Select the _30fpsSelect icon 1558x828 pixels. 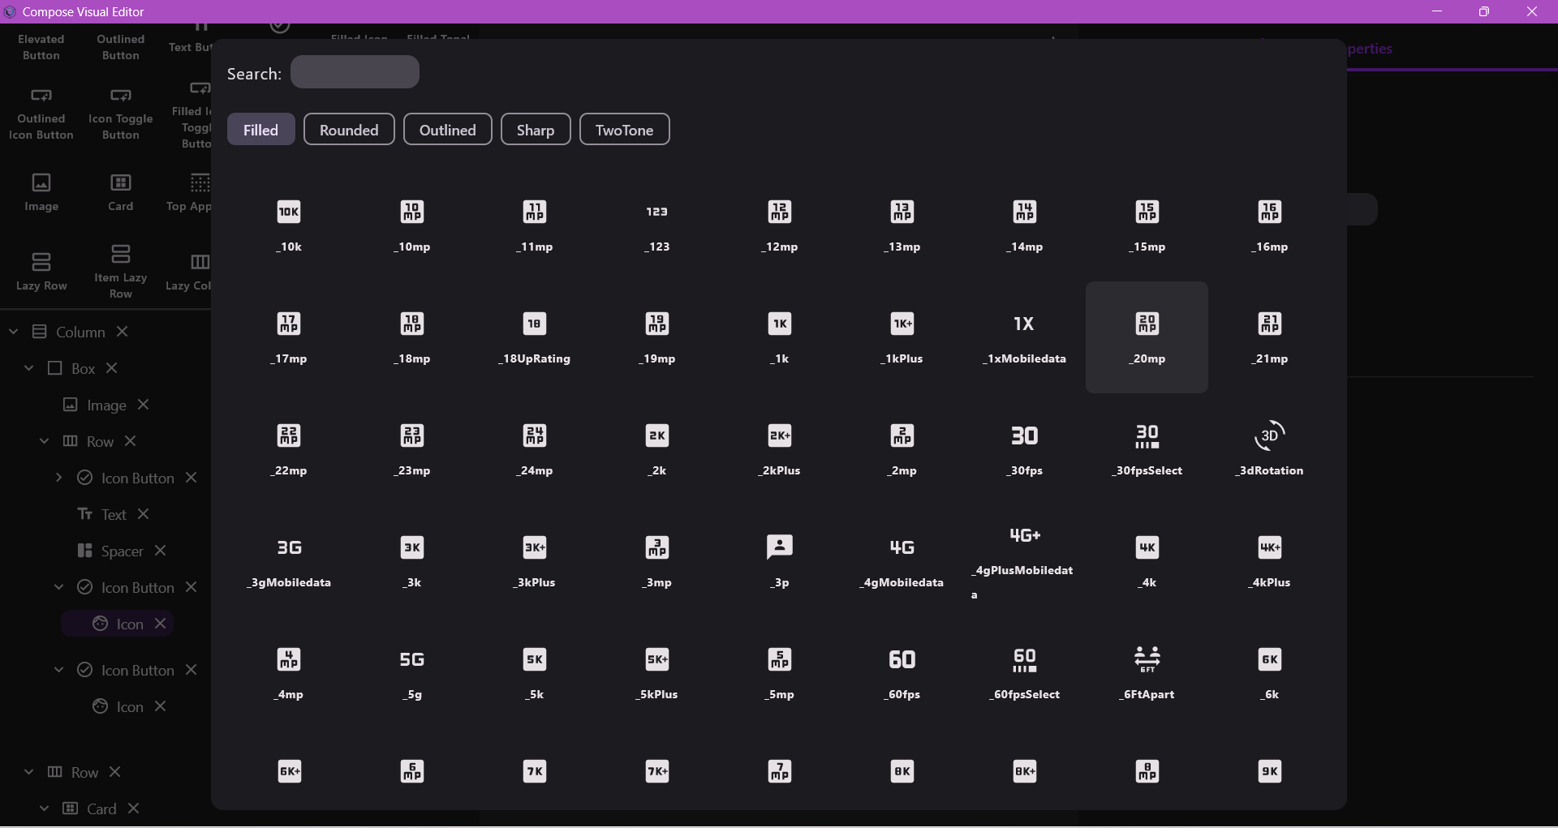[x=1147, y=448]
